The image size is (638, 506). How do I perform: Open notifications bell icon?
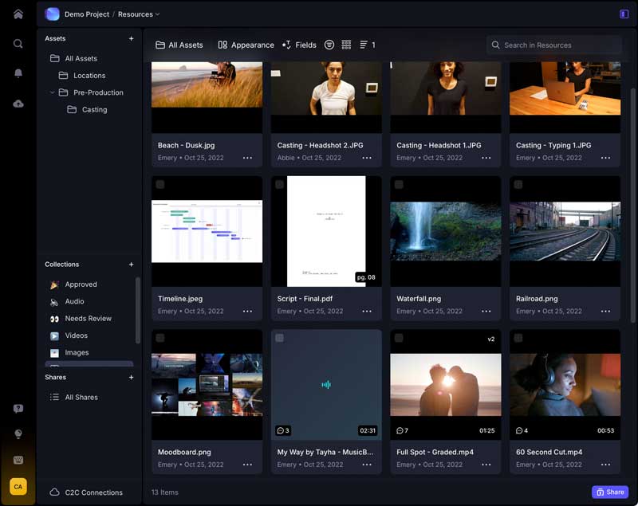pyautogui.click(x=18, y=73)
